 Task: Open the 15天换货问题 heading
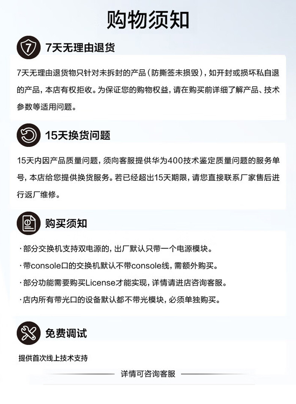coord(78,135)
